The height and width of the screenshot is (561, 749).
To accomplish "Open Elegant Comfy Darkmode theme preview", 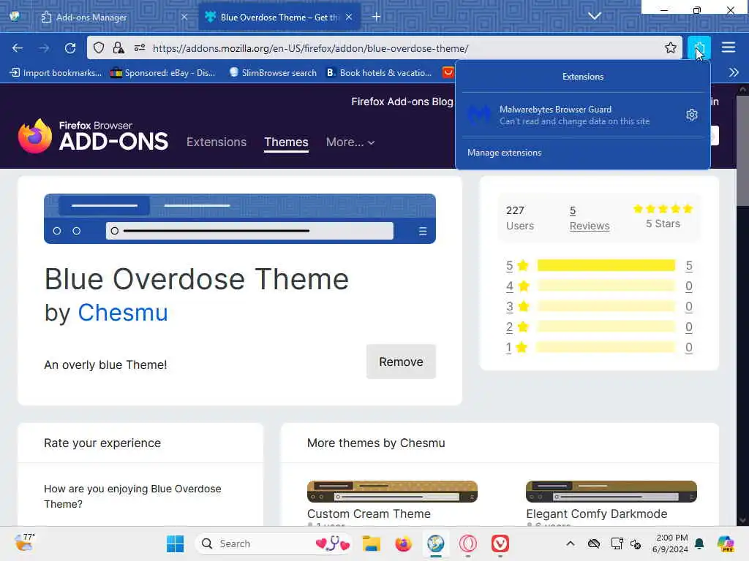I will (611, 492).
